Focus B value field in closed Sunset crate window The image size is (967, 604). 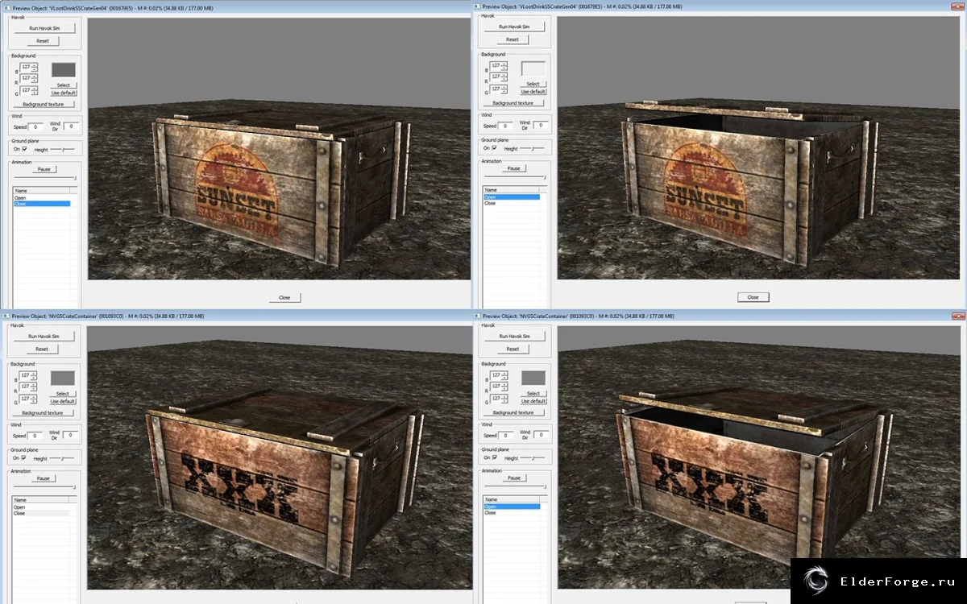tap(26, 68)
